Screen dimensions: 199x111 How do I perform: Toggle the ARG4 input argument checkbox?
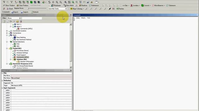(x=5, y=98)
